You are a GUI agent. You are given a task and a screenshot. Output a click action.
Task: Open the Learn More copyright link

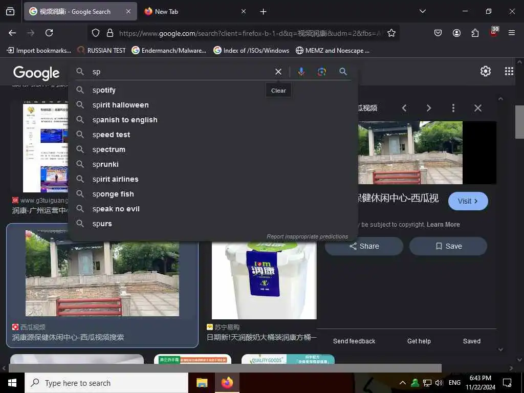tap(443, 225)
